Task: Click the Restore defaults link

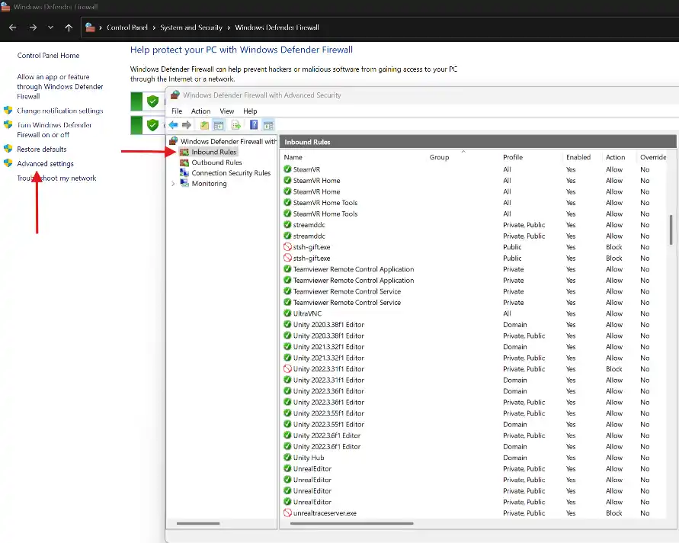Action: coord(42,149)
